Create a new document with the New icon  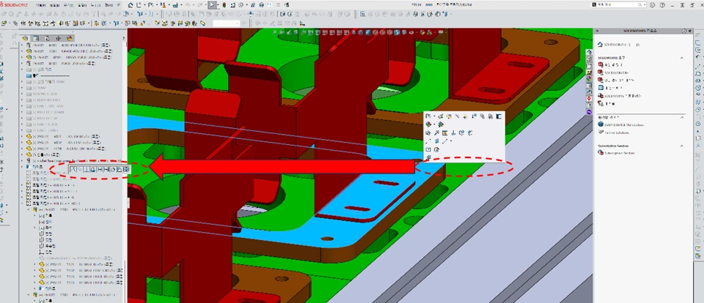pos(139,4)
